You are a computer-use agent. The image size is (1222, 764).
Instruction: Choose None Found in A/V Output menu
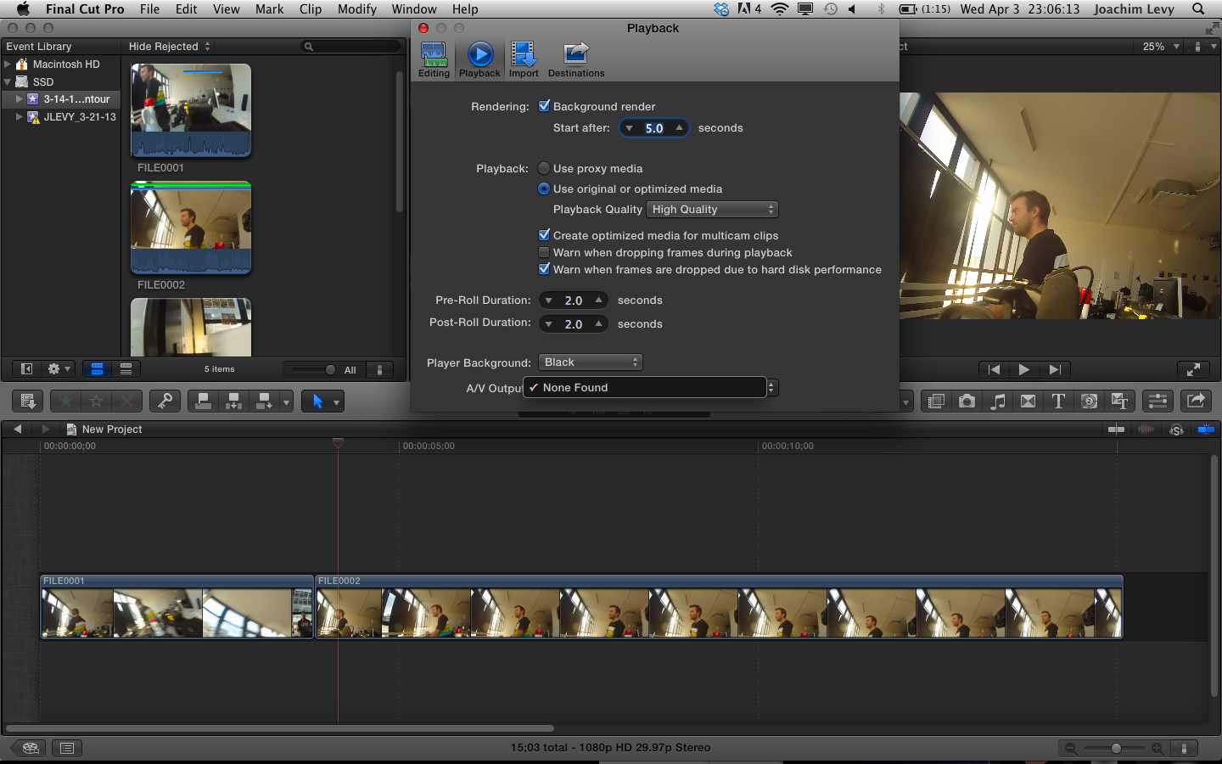(645, 388)
